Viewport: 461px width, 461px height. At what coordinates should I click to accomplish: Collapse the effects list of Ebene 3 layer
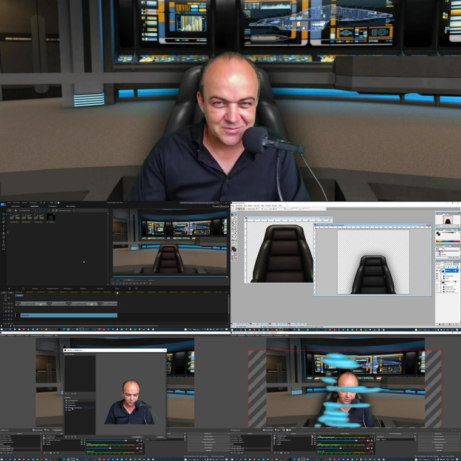[454, 270]
